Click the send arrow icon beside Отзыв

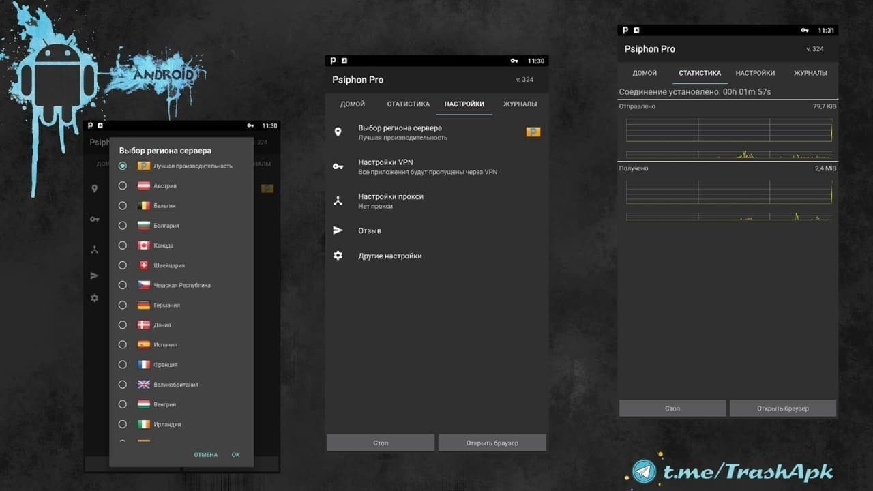point(338,230)
